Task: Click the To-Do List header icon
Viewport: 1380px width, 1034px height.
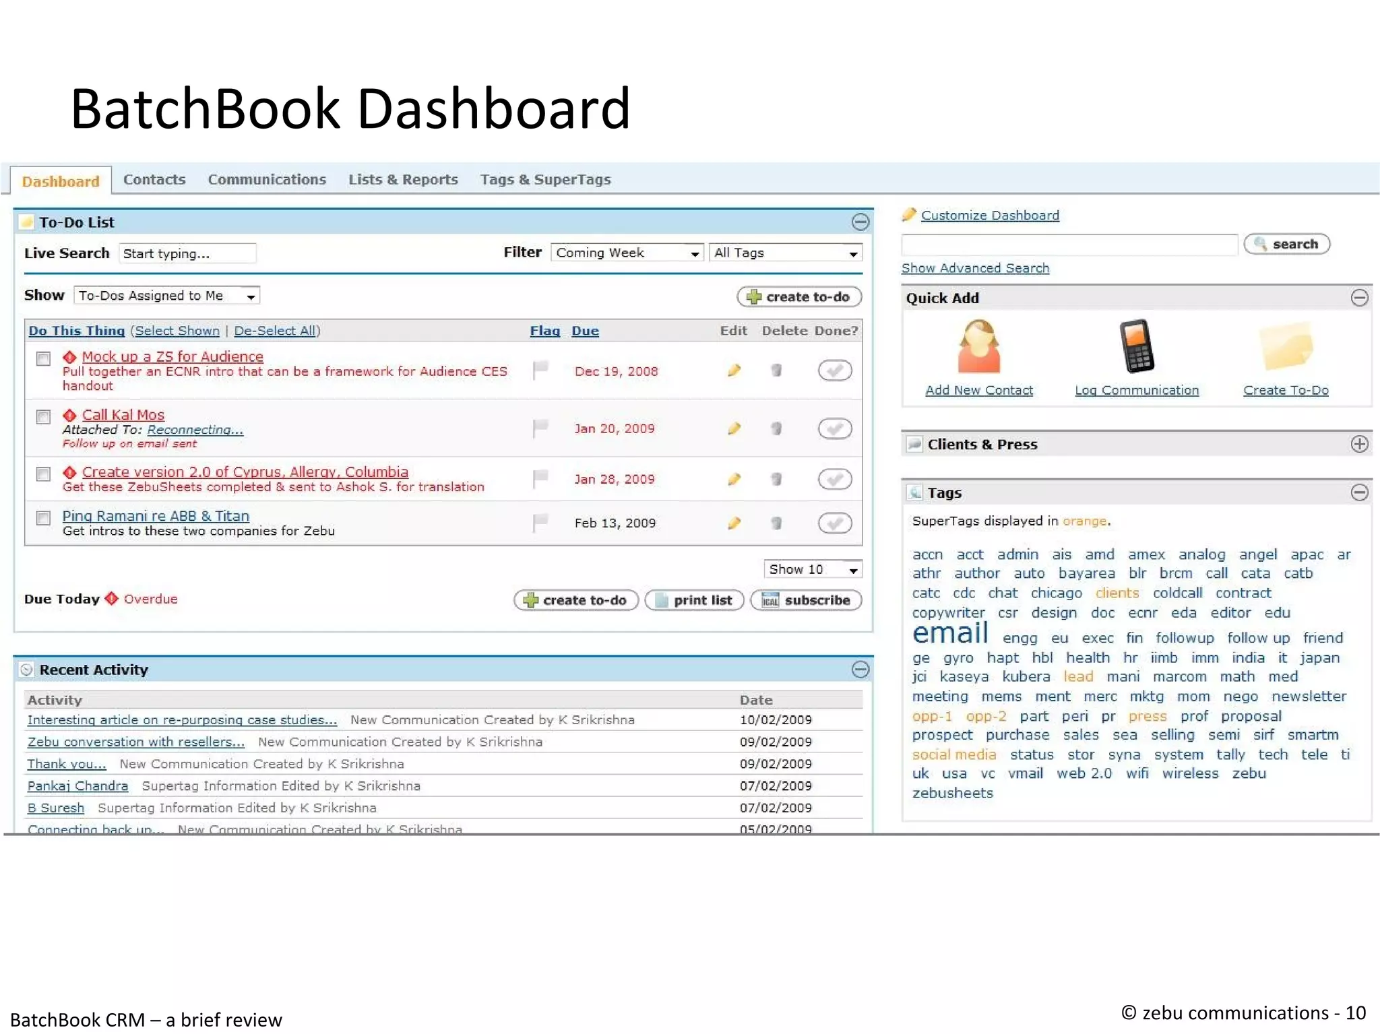Action: coord(27,222)
